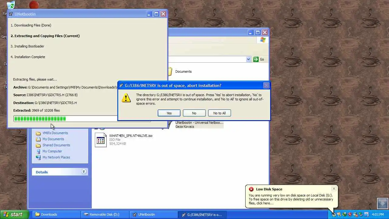389x219 pixels.
Task: Click the Safely Remove Hardware tray icon
Action: point(361,214)
